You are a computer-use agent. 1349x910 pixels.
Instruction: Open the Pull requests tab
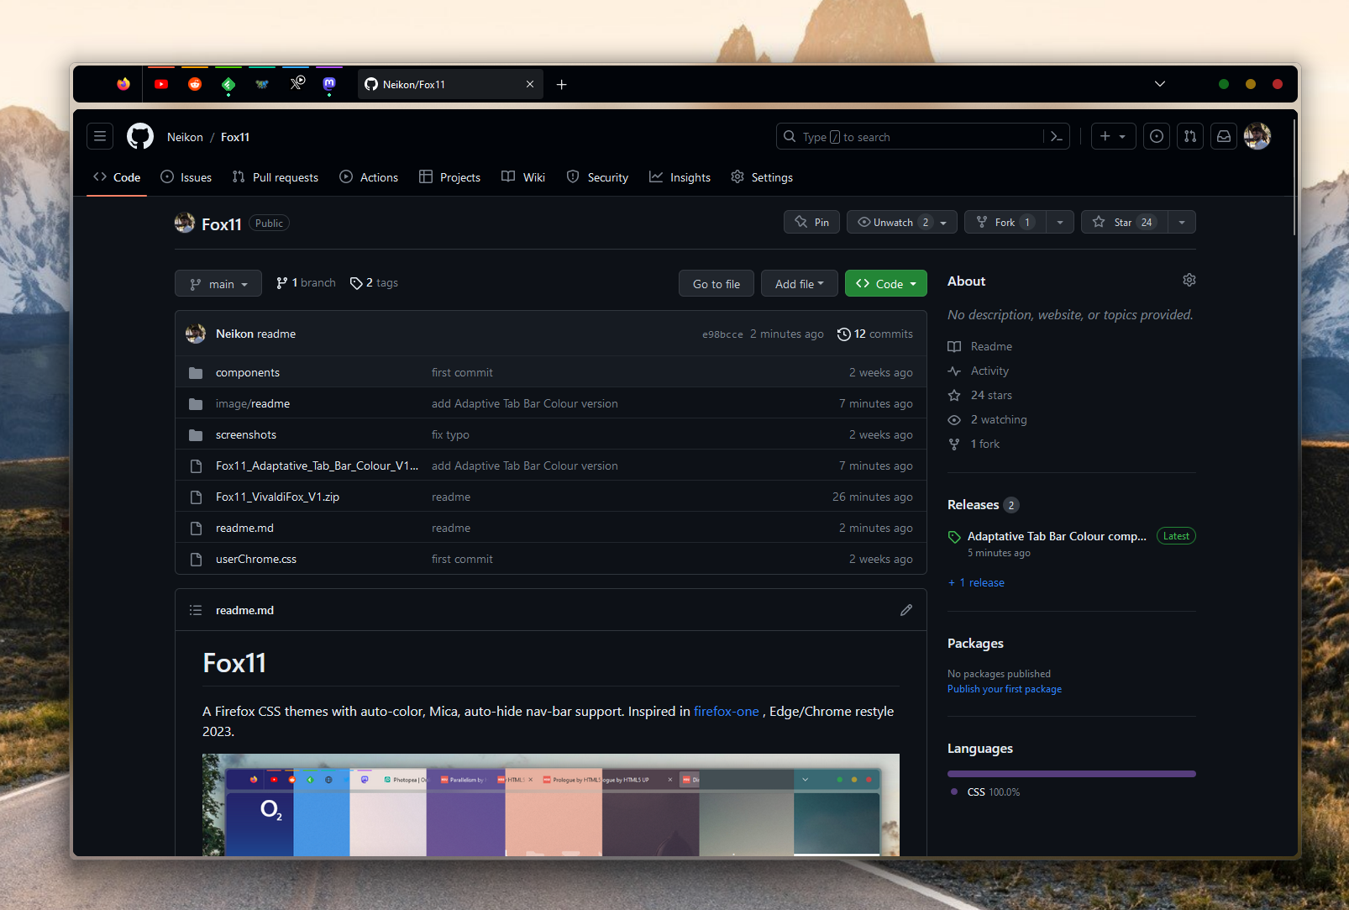point(276,177)
